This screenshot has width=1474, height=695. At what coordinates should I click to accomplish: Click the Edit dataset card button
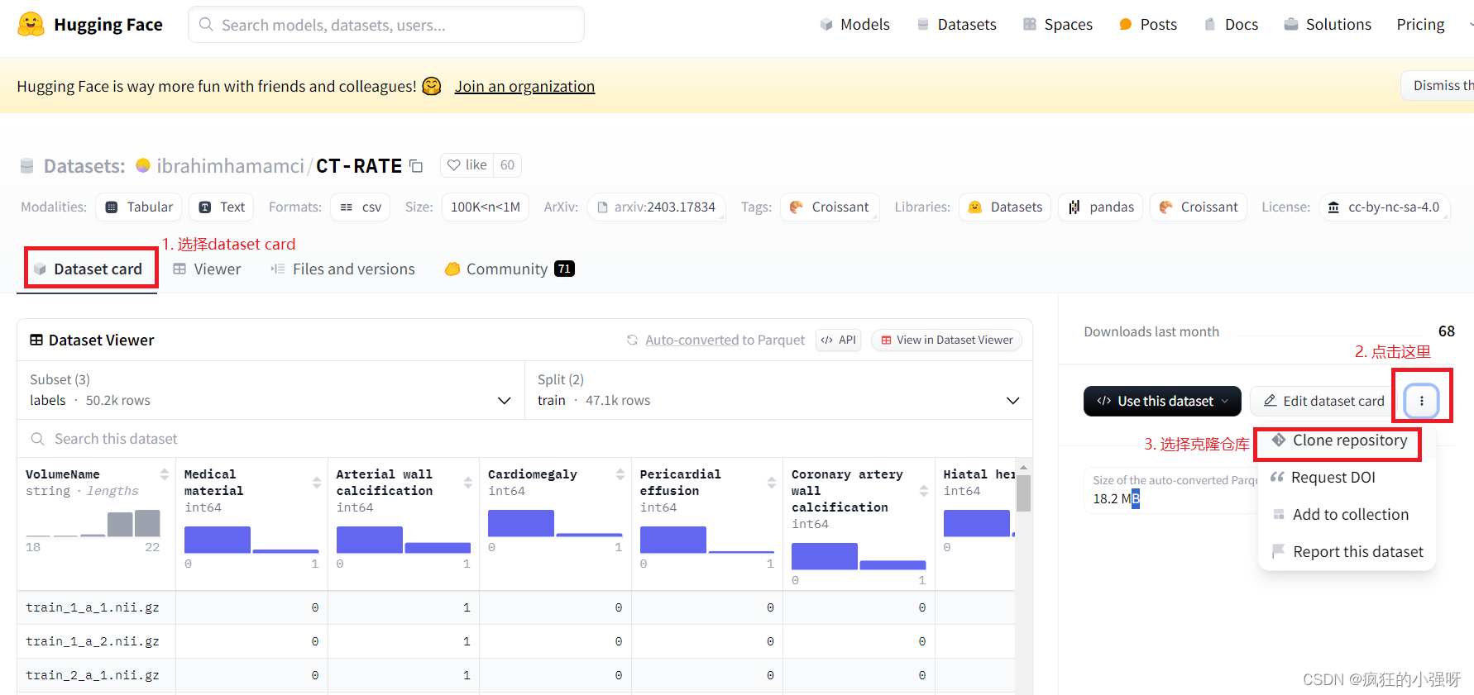1323,401
